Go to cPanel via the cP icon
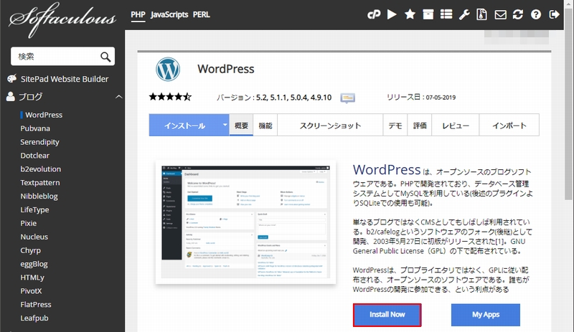 point(374,14)
